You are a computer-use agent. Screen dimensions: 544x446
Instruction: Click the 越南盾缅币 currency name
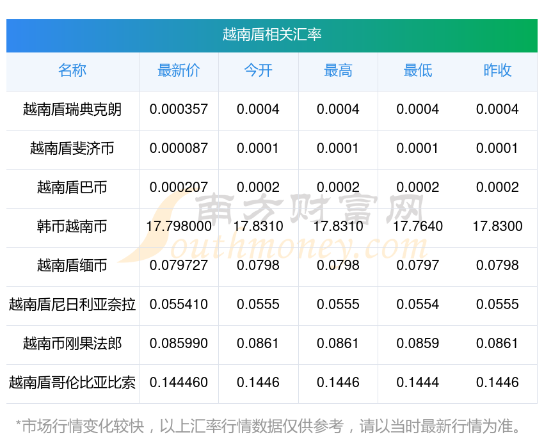[72, 266]
